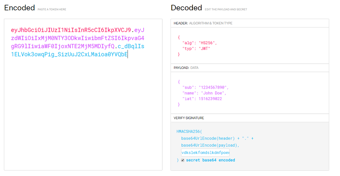Click the blue signature line 1ELVok3owqPig
This screenshot has width=340, height=176.
pyautogui.click(x=69, y=54)
